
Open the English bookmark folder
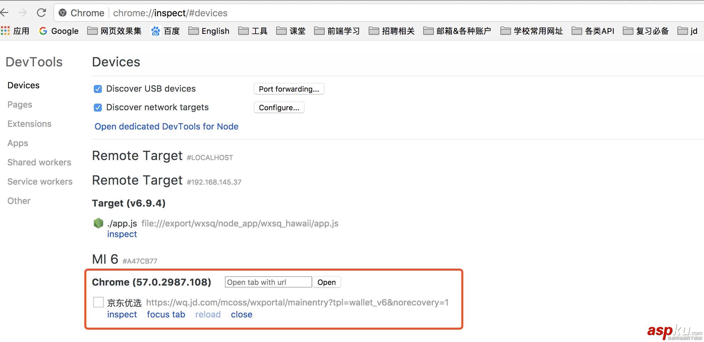tap(209, 31)
